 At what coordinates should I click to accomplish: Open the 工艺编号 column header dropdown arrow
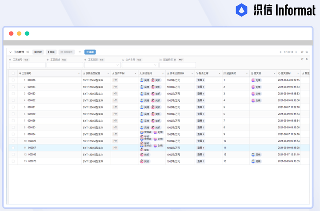[79, 73]
